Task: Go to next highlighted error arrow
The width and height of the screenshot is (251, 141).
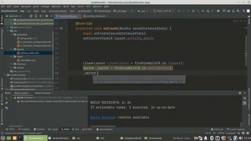Action: [245, 21]
